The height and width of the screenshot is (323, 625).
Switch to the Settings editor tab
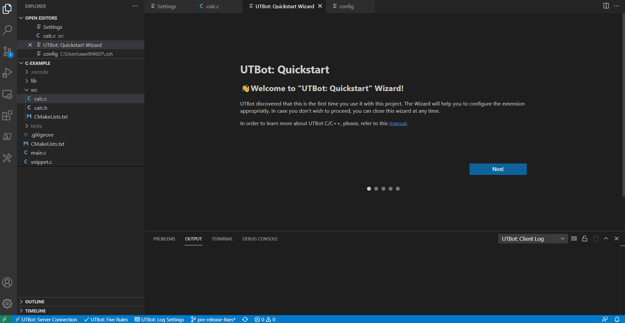point(169,6)
